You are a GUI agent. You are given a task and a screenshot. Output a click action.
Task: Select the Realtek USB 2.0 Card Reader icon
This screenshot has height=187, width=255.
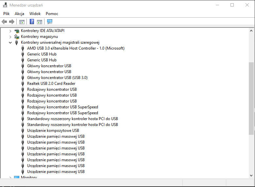[23, 84]
